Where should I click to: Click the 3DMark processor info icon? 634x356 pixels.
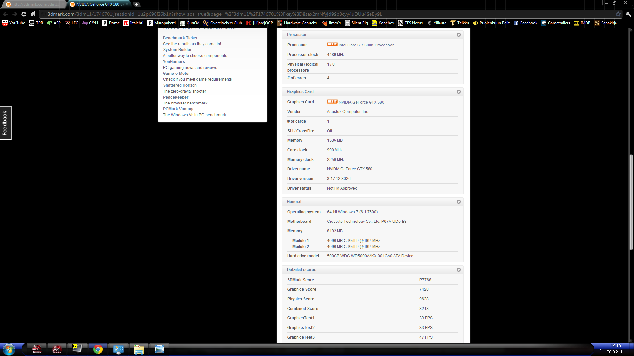459,34
